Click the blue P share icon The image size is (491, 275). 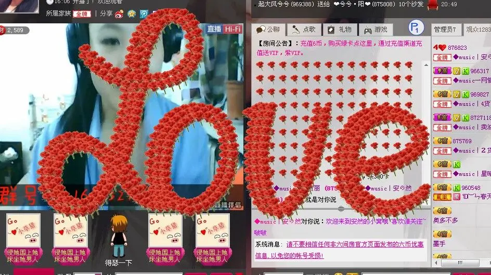pyautogui.click(x=144, y=14)
